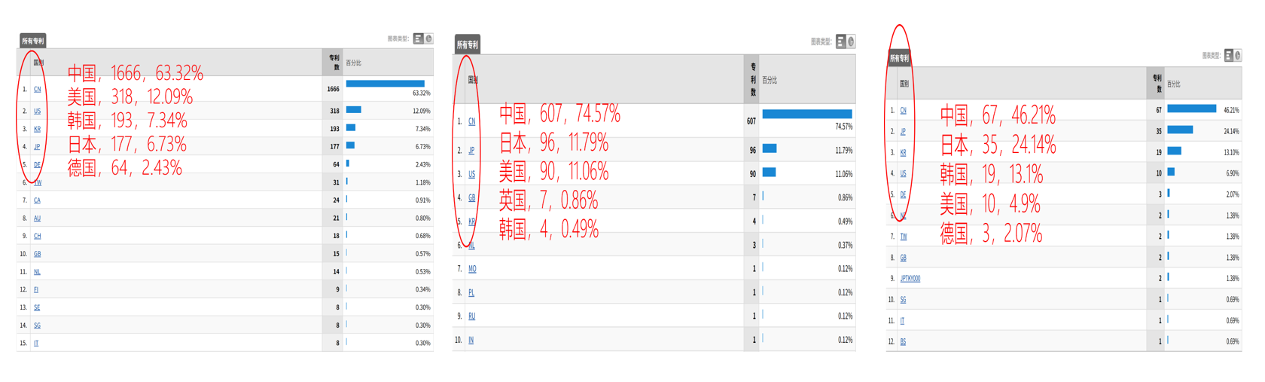Open the SE country link

37,308
